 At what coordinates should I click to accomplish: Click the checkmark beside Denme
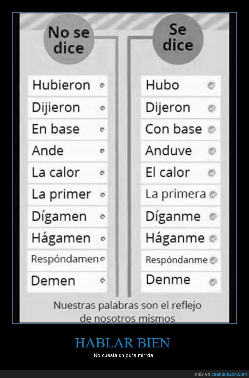[213, 282]
